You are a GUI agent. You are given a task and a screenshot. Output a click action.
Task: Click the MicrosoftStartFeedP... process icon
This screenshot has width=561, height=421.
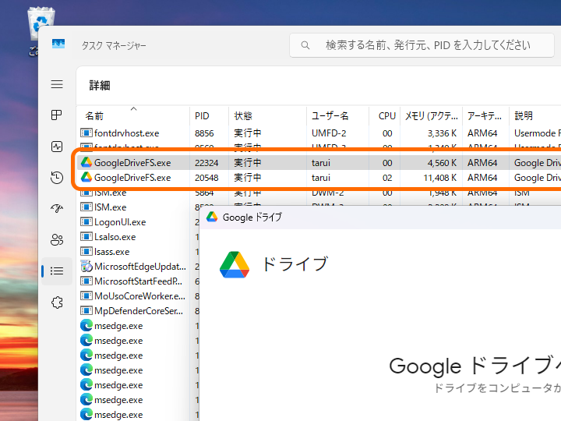(86, 281)
